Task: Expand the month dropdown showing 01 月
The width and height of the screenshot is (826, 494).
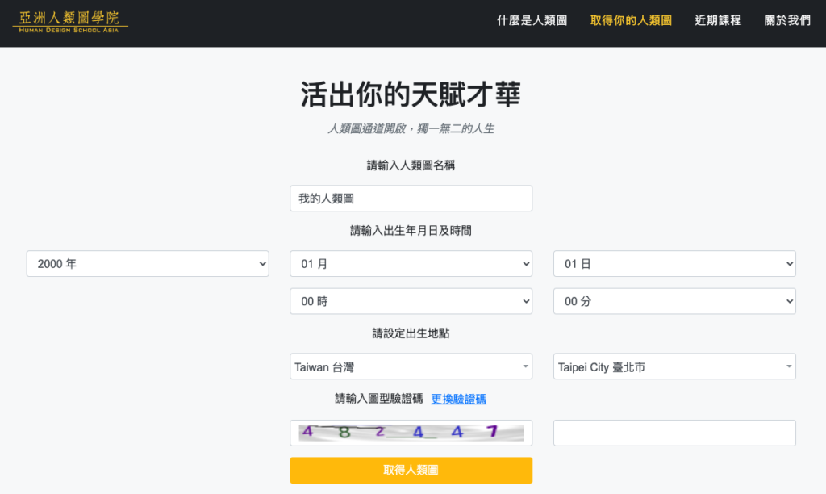Action: (411, 264)
